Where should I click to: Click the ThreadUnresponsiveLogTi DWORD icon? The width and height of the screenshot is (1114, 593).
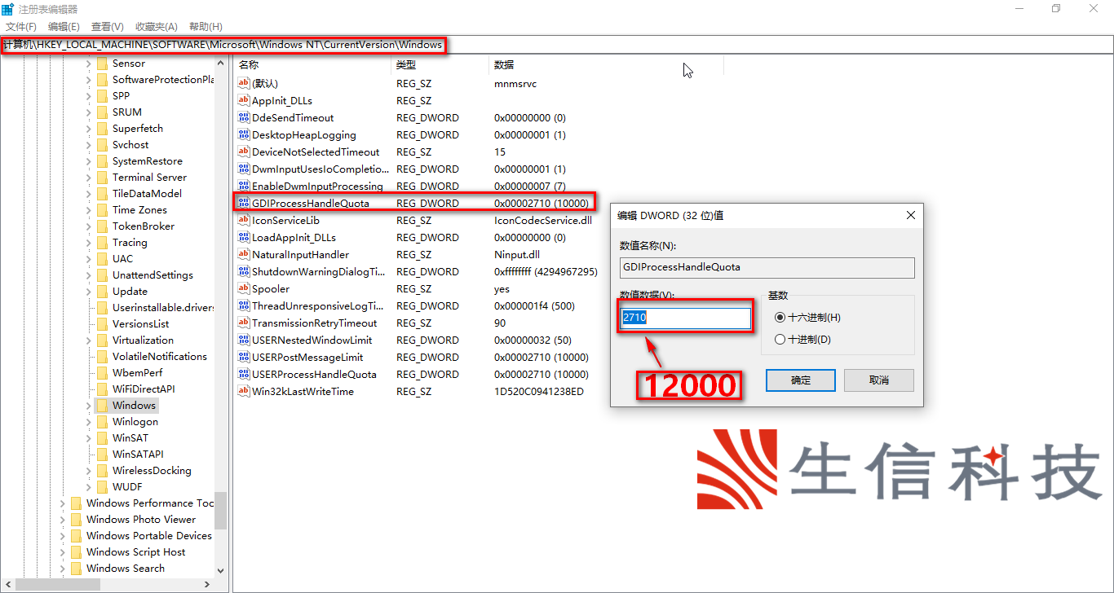(243, 305)
